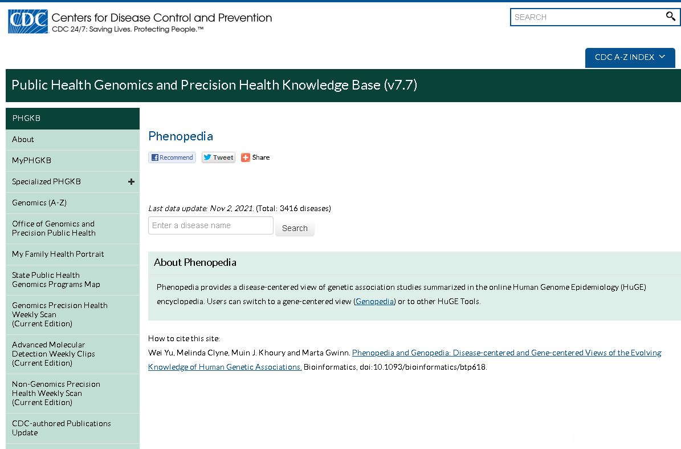Image resolution: width=681 pixels, height=449 pixels.
Task: Focus the top SEARCH text box
Action: point(587,17)
